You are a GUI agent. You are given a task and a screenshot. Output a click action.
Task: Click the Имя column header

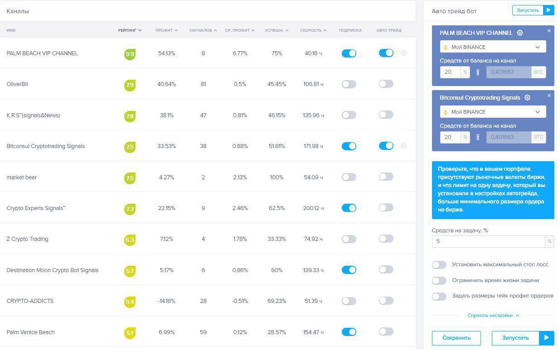tap(11, 30)
